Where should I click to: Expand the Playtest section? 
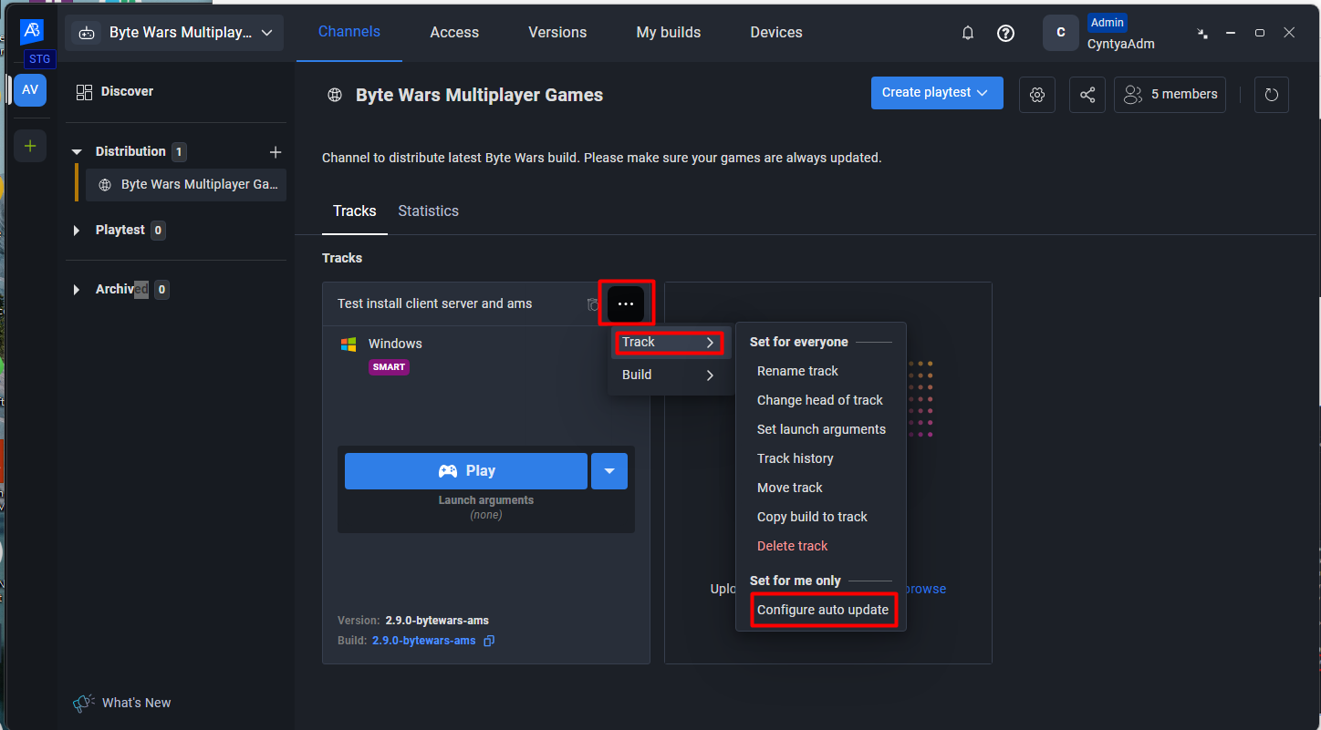(x=77, y=231)
